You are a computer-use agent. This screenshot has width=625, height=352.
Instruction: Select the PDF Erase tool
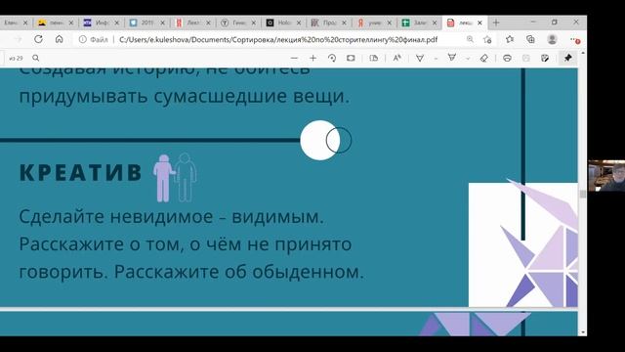pos(484,59)
